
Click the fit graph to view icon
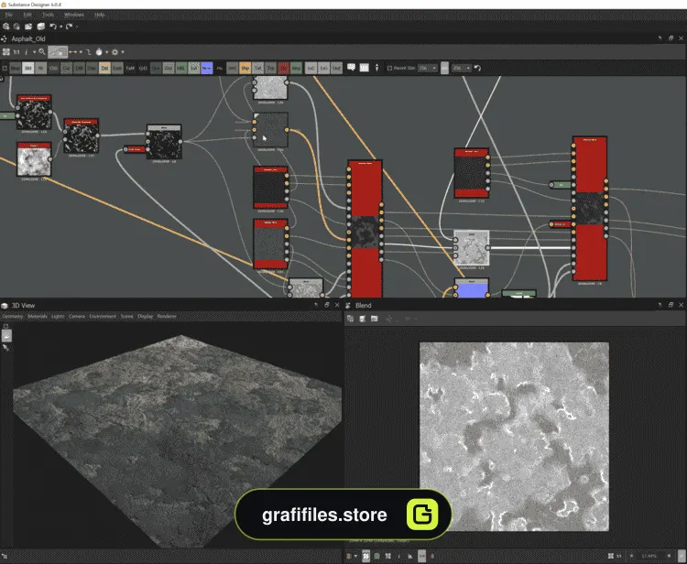tap(6, 51)
